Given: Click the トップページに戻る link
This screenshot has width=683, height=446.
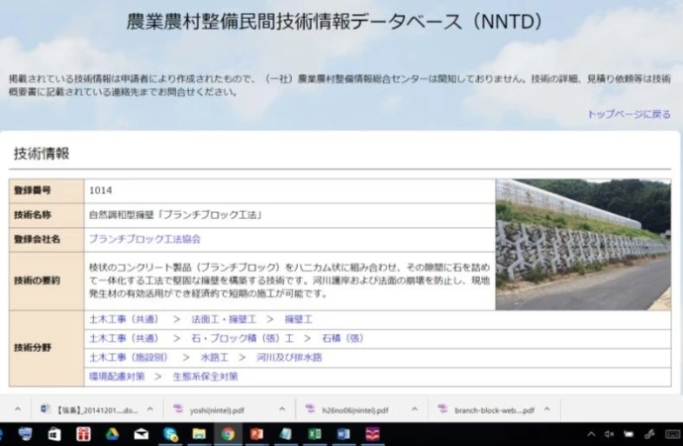Looking at the screenshot, I should pos(629,115).
